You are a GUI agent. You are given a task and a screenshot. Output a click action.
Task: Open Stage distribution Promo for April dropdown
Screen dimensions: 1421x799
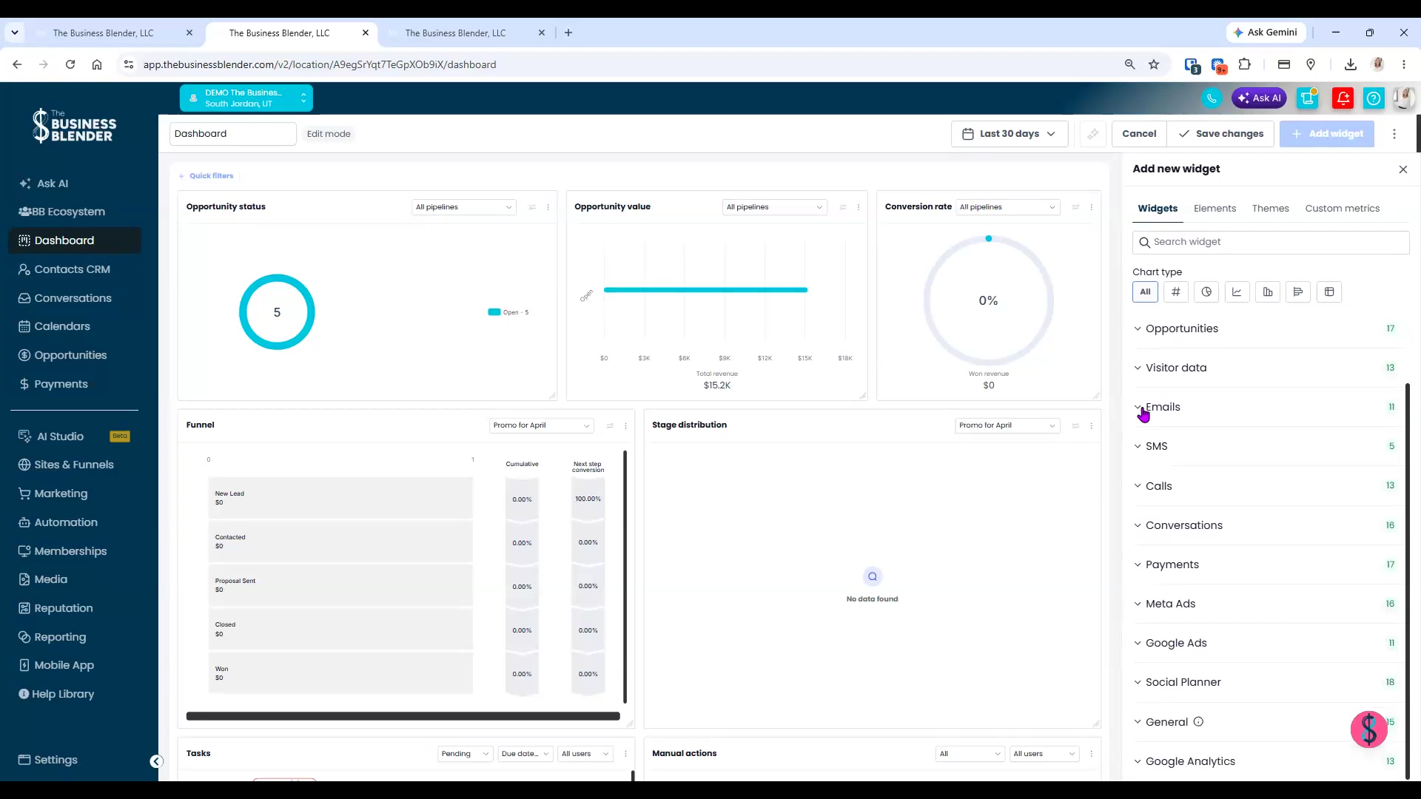[x=1007, y=425]
